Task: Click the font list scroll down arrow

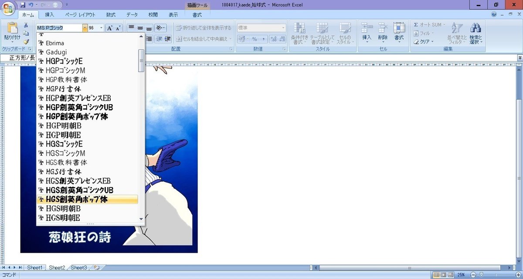Action: point(141,219)
